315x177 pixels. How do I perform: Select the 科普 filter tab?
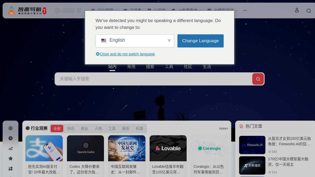point(140,128)
